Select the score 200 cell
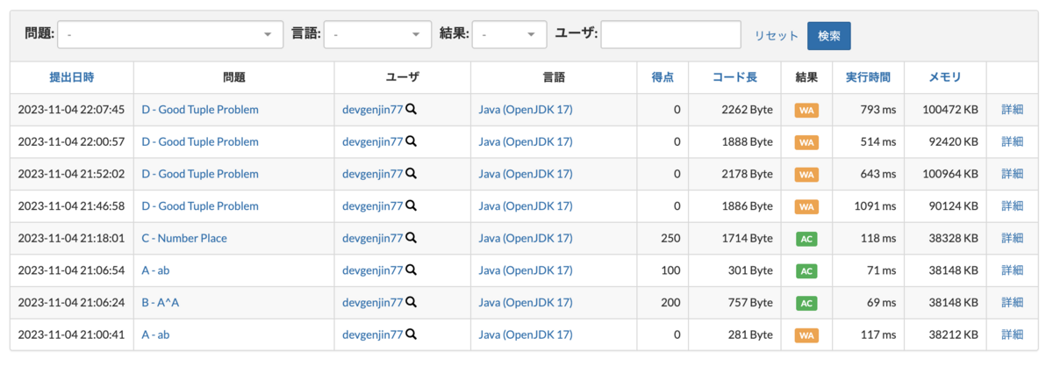The width and height of the screenshot is (1053, 367). coord(664,303)
